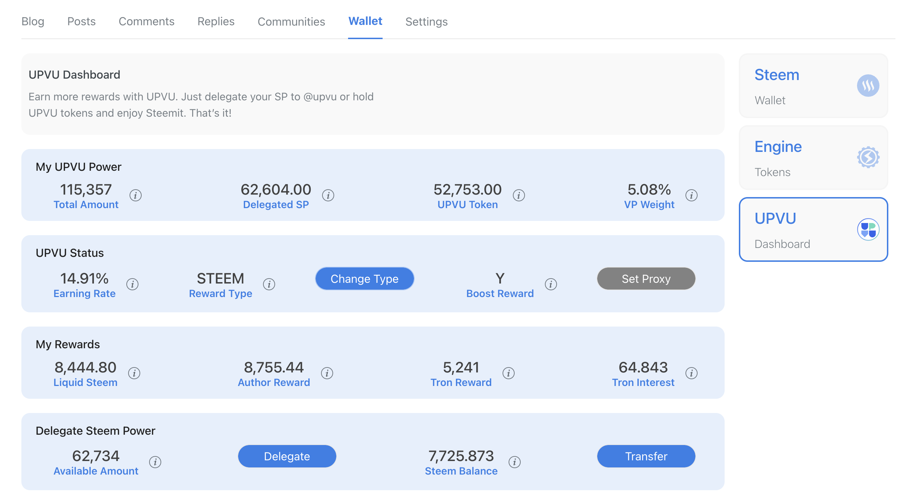Screen dimensions: 904x503
Task: Go to the Communities tab
Action: (291, 21)
